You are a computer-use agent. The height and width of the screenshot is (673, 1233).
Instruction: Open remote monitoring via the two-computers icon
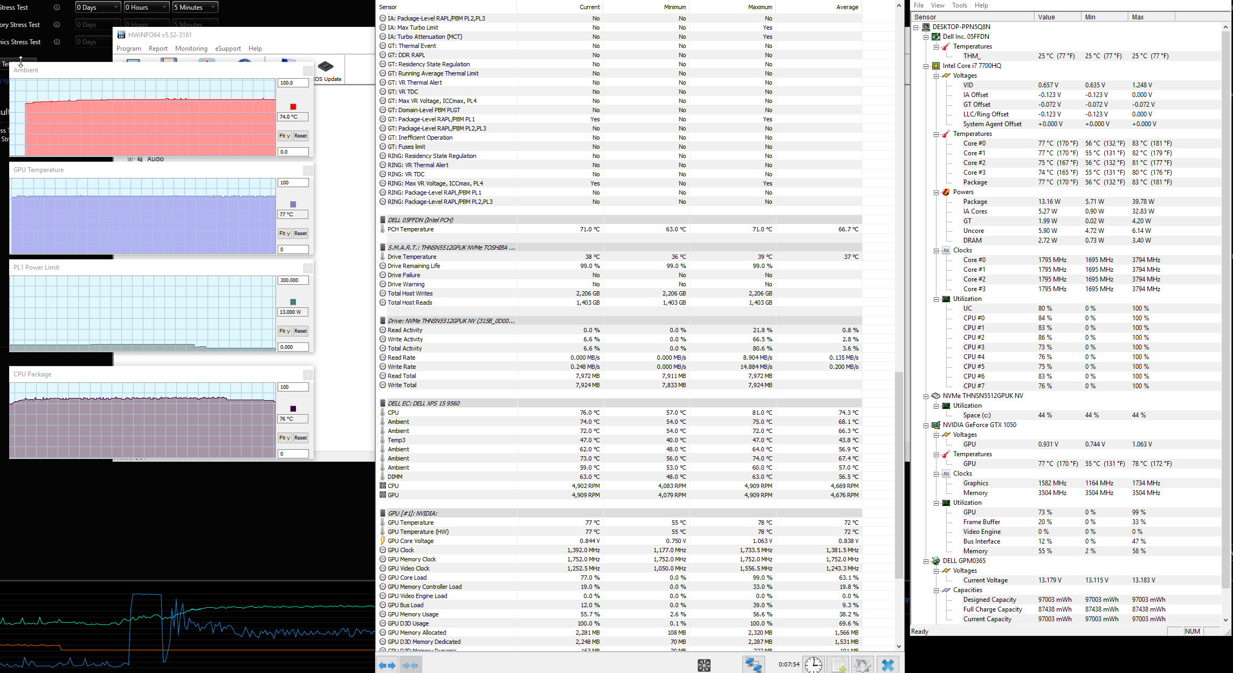(753, 665)
